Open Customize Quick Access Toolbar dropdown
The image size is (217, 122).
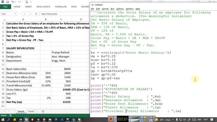31,2
